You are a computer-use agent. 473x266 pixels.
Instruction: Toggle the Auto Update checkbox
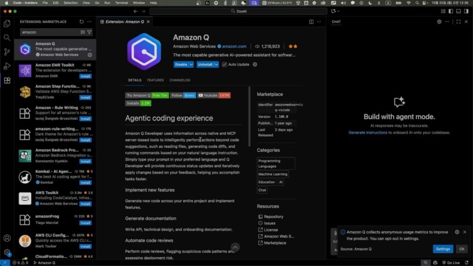[224, 65]
